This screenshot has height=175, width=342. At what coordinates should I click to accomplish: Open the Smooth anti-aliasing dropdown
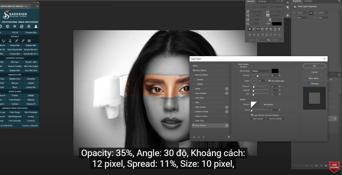[x=277, y=40]
